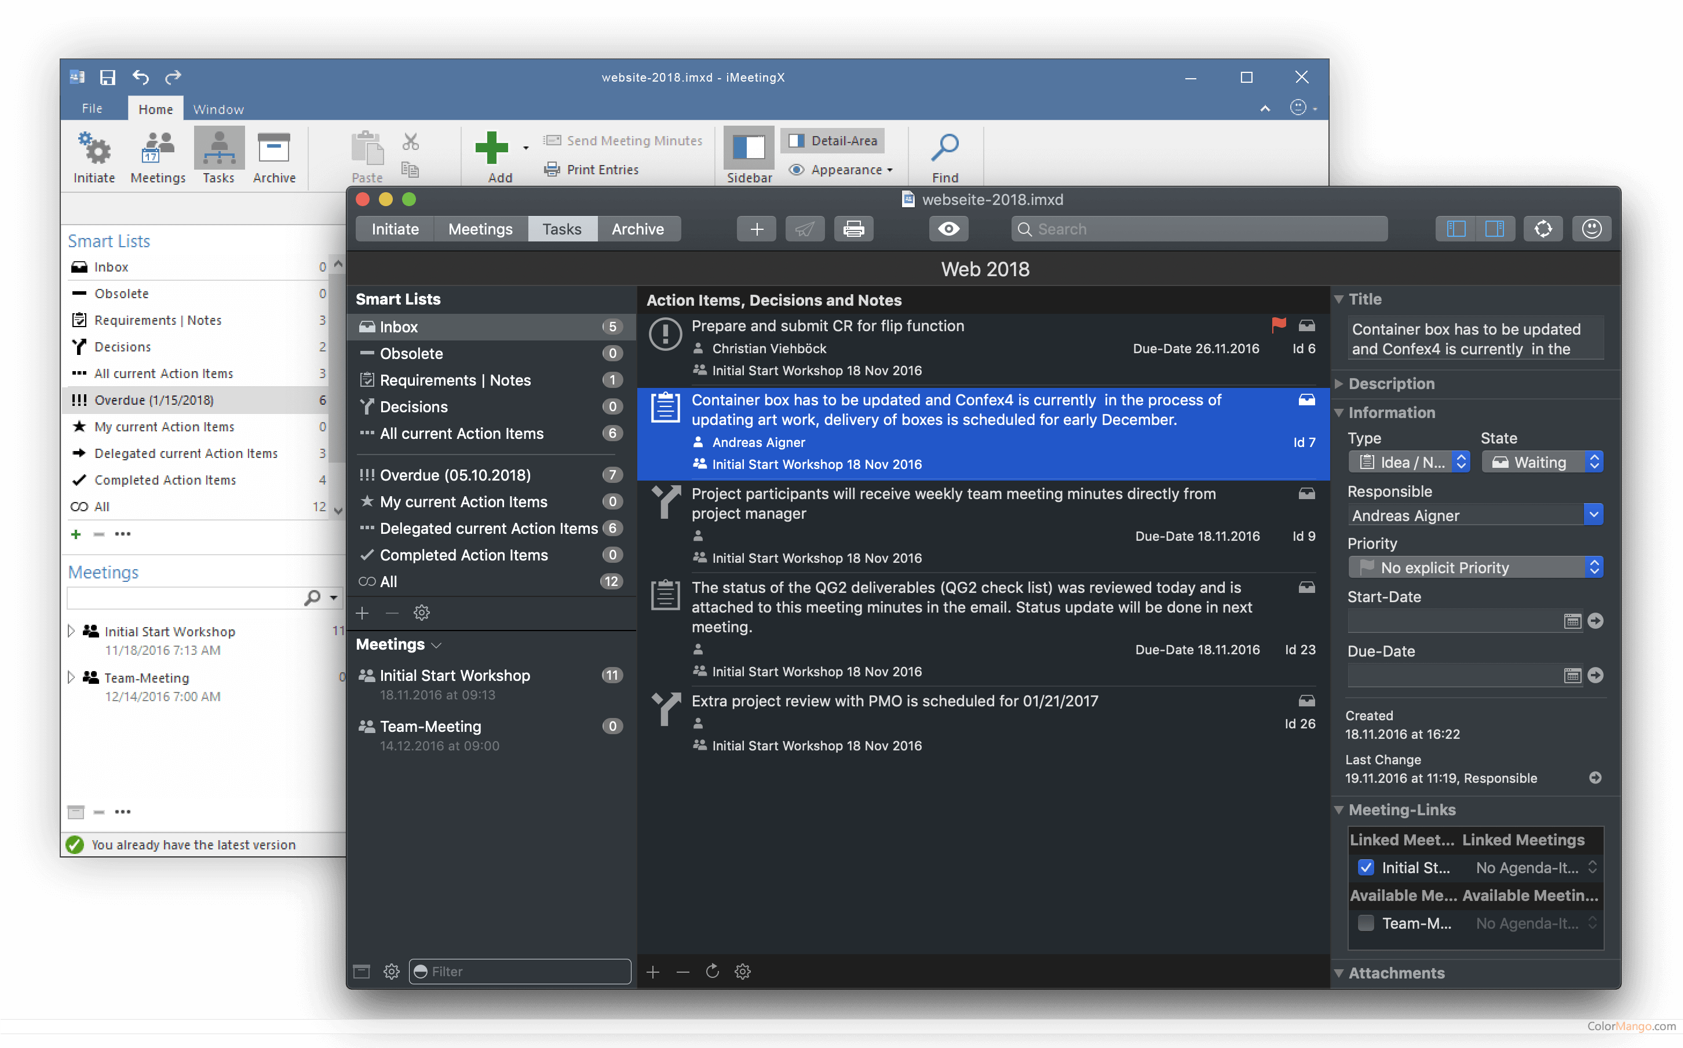Click the sync circle icon in toolbar
The height and width of the screenshot is (1048, 1683).
[x=1542, y=229]
